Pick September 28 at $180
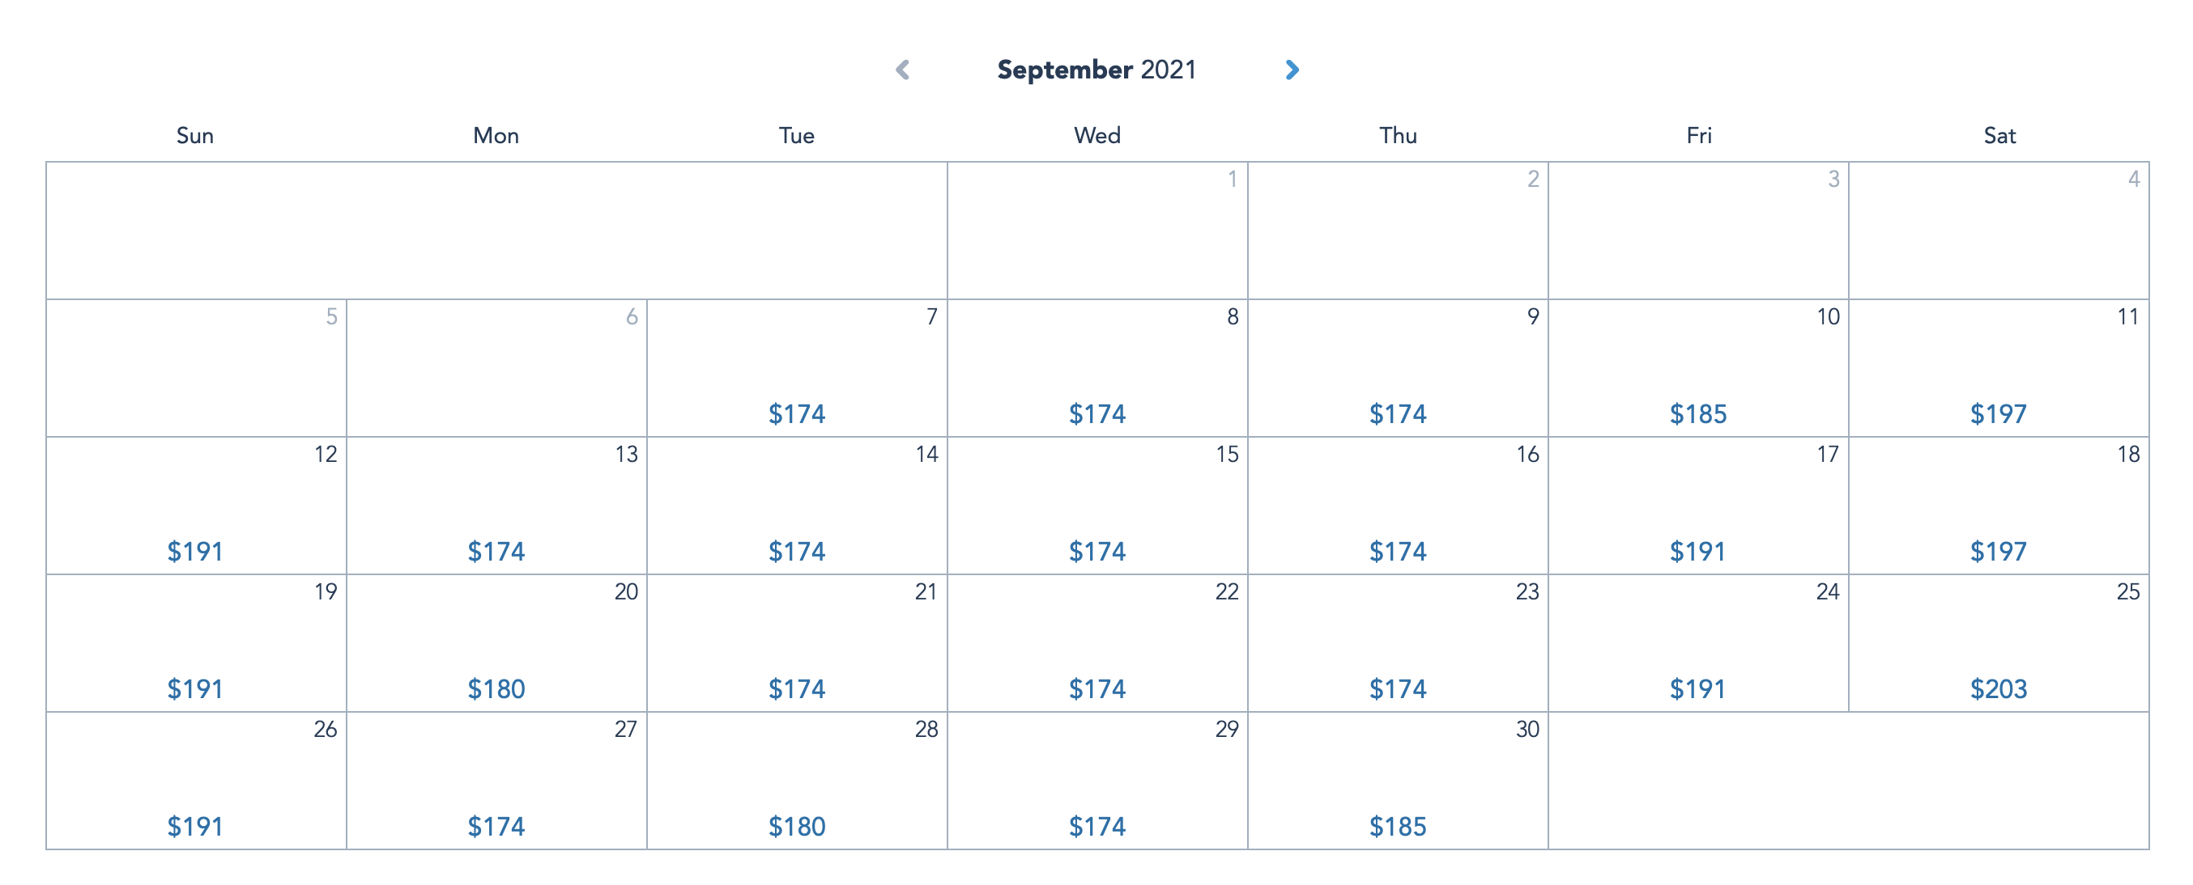The height and width of the screenshot is (885, 2193). click(797, 781)
